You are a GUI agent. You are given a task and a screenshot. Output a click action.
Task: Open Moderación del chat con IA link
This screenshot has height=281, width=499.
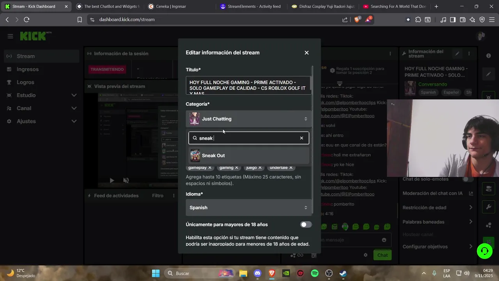(x=437, y=193)
